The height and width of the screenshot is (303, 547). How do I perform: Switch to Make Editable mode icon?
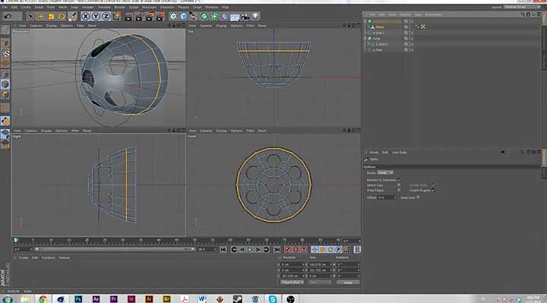coord(5,30)
